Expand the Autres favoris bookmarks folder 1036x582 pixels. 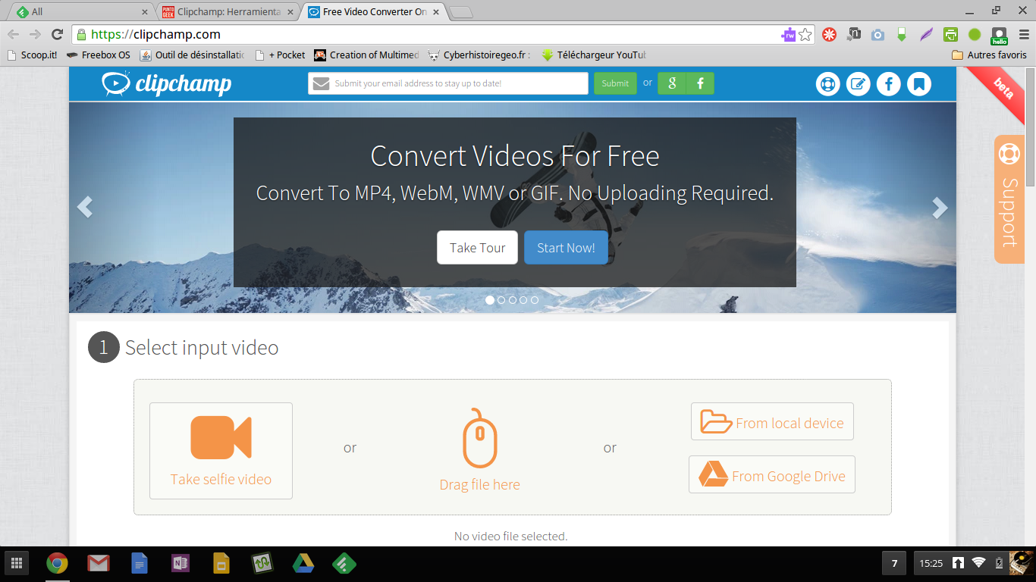[x=989, y=55]
